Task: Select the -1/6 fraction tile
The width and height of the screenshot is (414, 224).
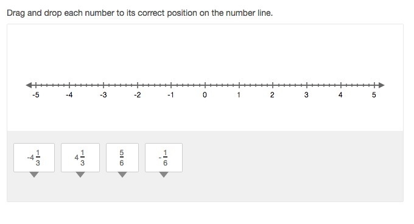Action: (x=164, y=158)
